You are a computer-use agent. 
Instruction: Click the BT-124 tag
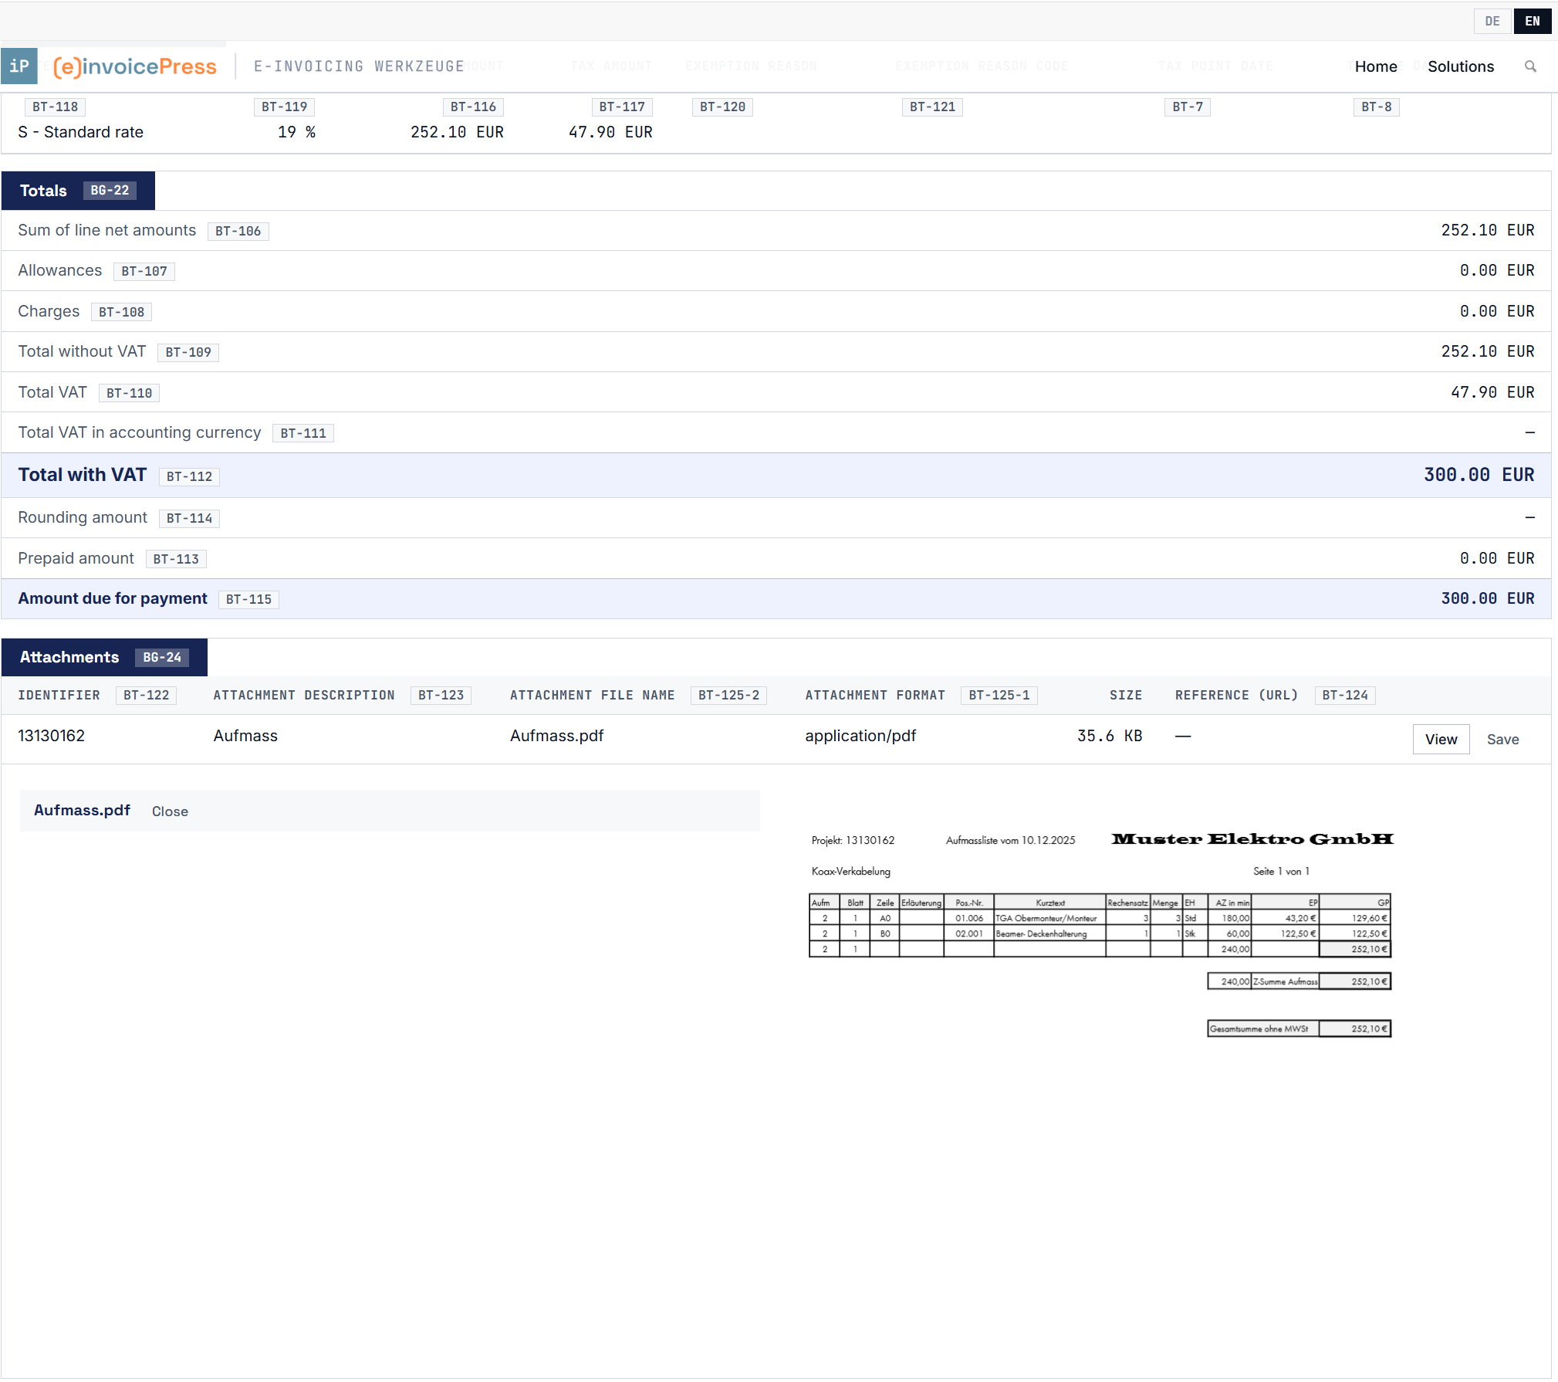click(1344, 695)
